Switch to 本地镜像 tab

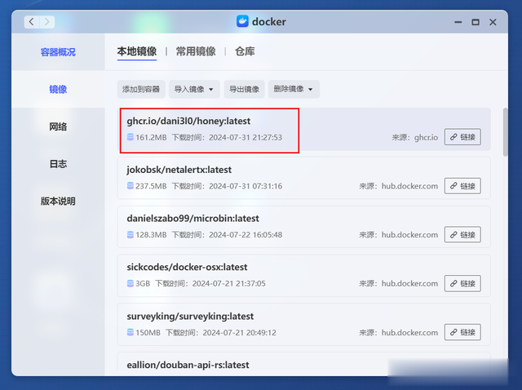click(x=137, y=51)
